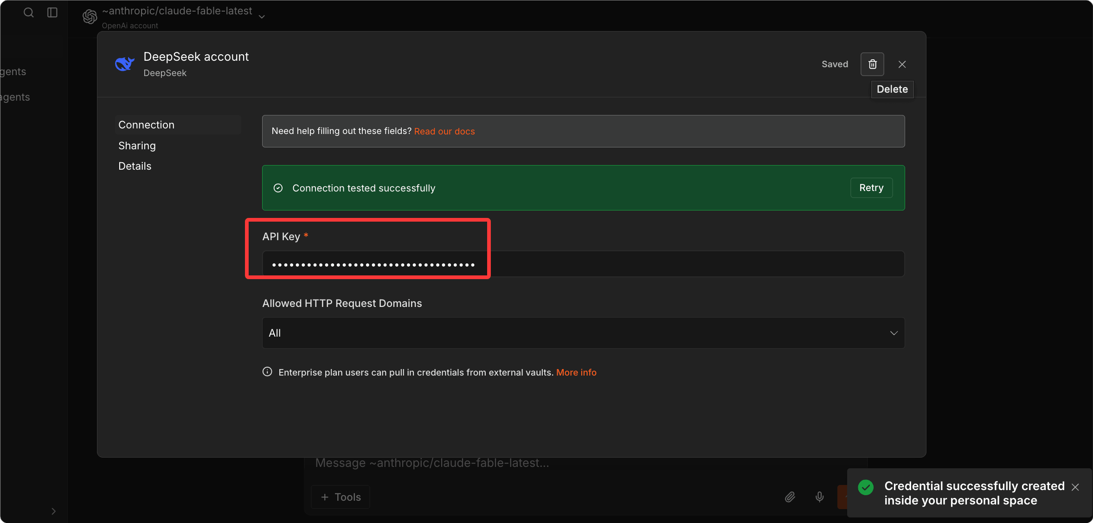The height and width of the screenshot is (523, 1093).
Task: Click the ~anthropic/claude-fable-latest model name
Action: [177, 11]
